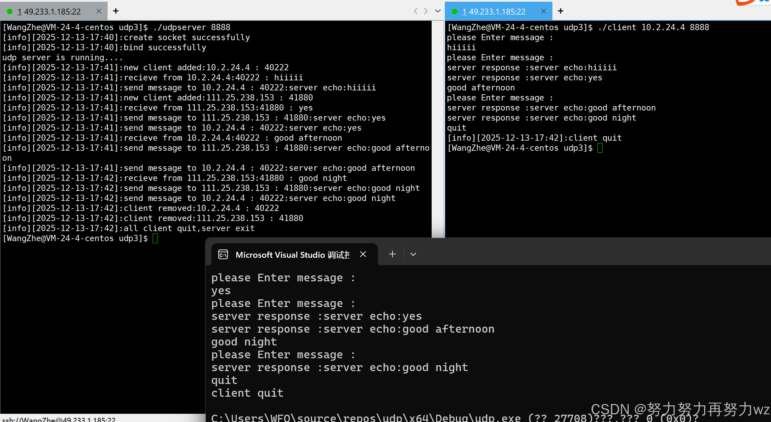
Task: Click ssh://WangZhe address in status bar
Action: (59, 419)
